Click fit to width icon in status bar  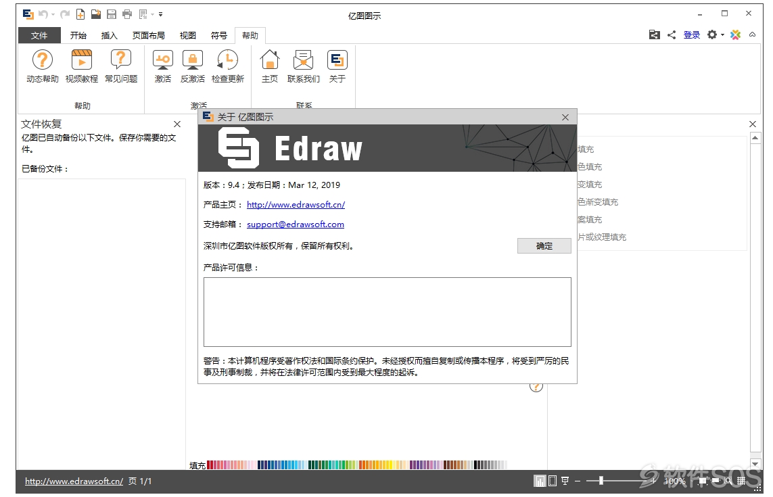[716, 479]
